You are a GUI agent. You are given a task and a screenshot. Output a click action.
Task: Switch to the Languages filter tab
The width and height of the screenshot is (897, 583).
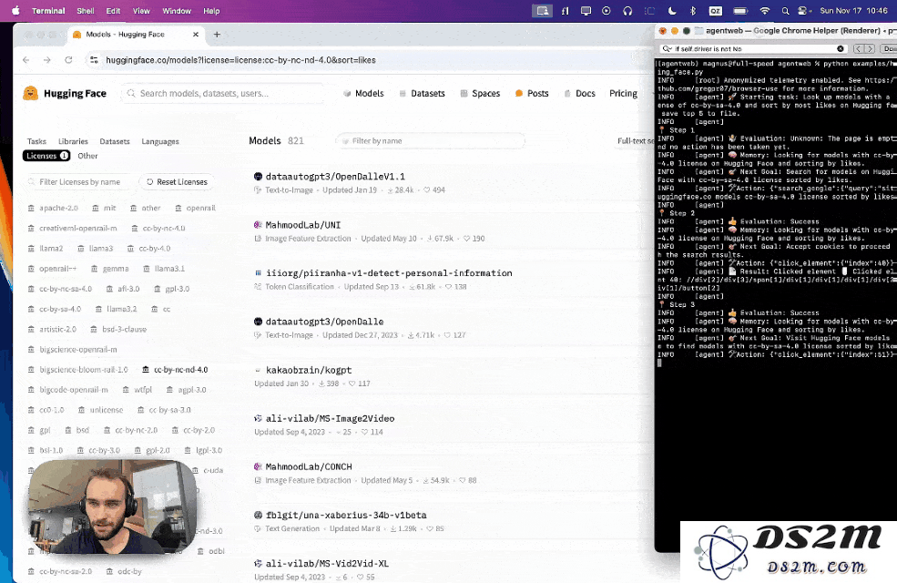click(160, 141)
